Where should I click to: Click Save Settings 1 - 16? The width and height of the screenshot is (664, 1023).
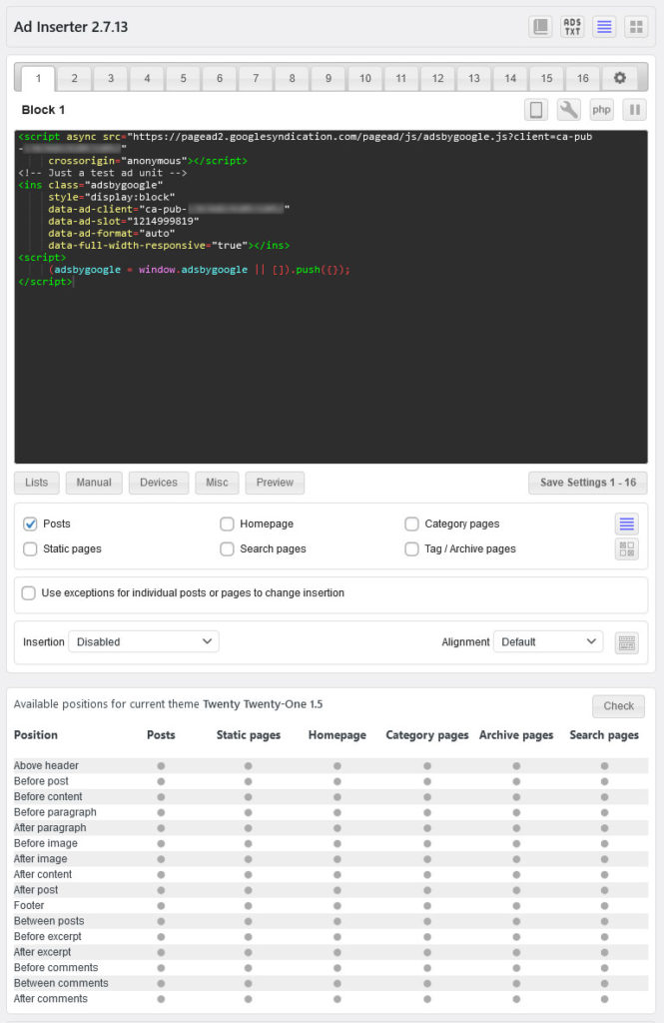click(588, 483)
